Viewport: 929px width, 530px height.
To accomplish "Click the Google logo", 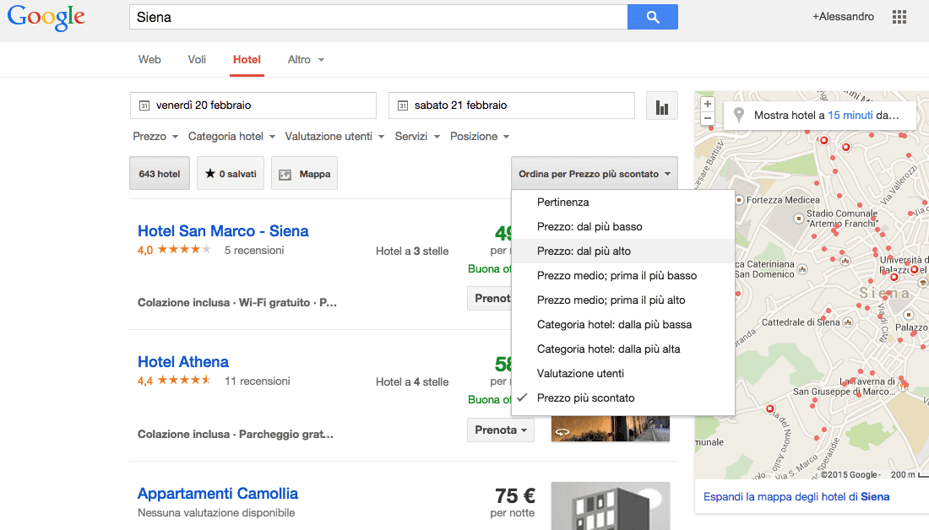I will 46,18.
